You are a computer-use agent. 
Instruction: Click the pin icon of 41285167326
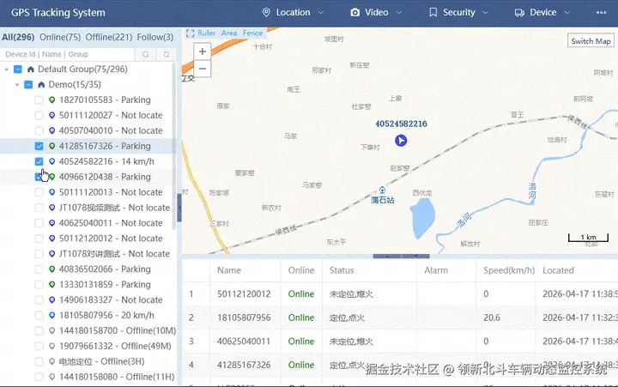pos(51,146)
